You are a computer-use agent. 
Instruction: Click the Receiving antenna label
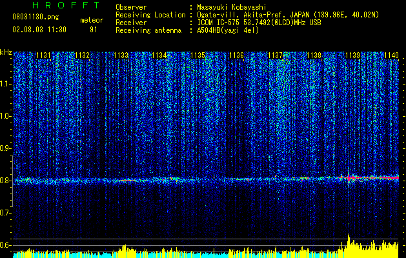tap(148, 30)
